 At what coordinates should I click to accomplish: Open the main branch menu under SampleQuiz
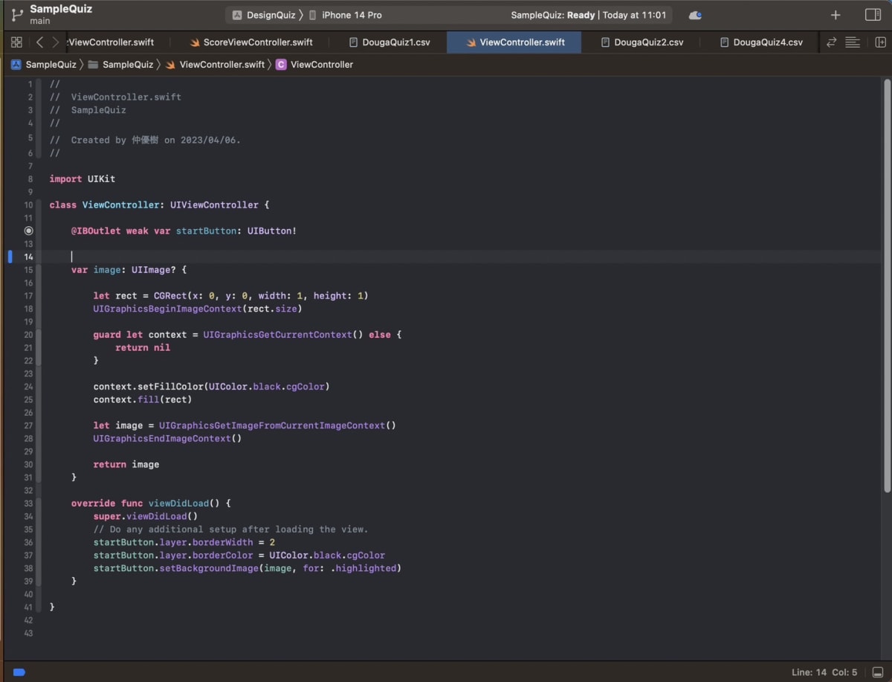pos(40,21)
